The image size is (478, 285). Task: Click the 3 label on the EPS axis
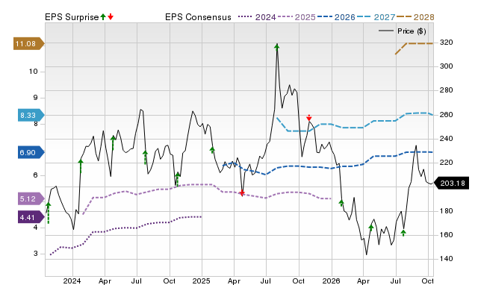[x=36, y=254]
